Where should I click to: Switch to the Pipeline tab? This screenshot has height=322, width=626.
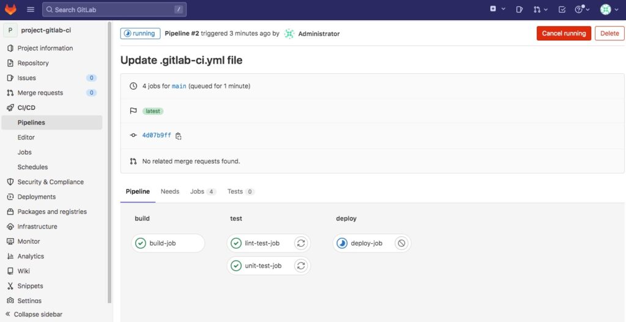[138, 191]
